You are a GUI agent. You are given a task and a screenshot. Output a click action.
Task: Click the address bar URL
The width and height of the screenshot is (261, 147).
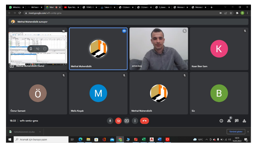coord(45,13)
